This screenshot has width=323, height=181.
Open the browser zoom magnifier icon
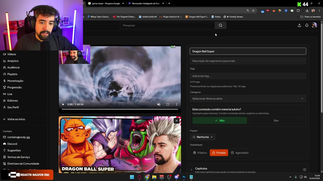pos(248,11)
